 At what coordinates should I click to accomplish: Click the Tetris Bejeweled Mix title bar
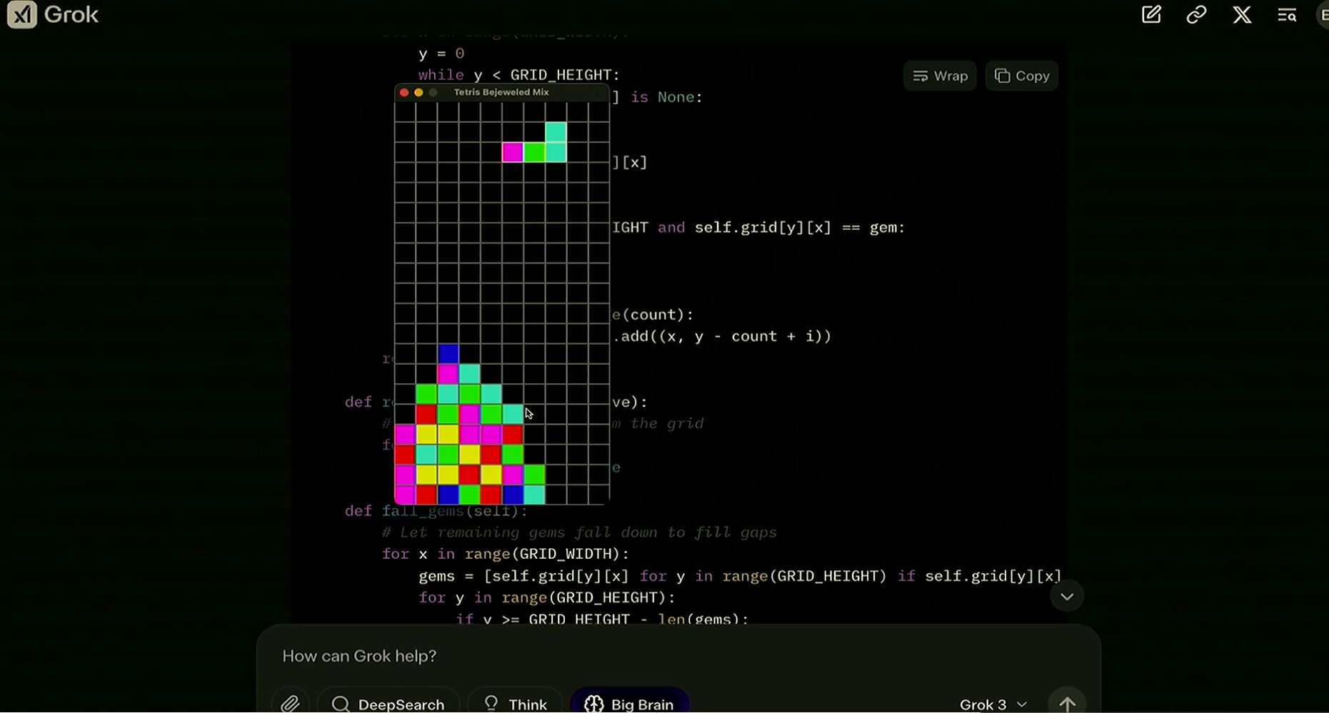pos(501,92)
